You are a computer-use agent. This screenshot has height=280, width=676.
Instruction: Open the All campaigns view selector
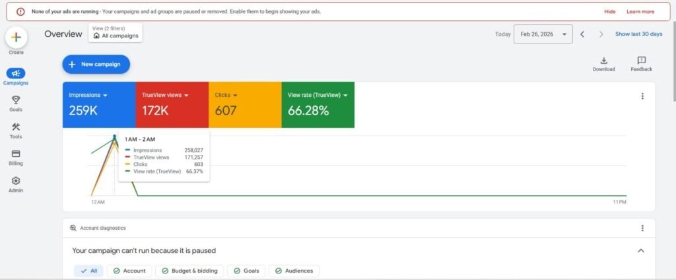tap(116, 36)
